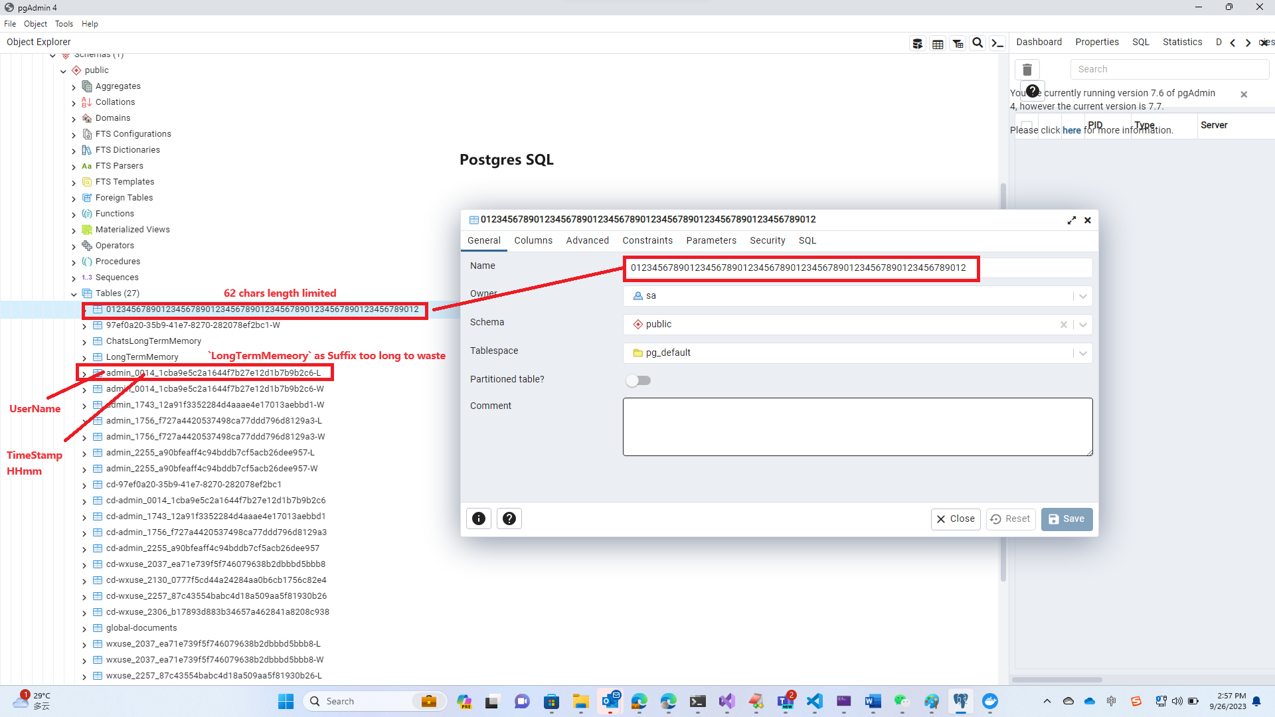Open the Filtered Rows toolbar icon
The image size is (1275, 717).
[958, 42]
